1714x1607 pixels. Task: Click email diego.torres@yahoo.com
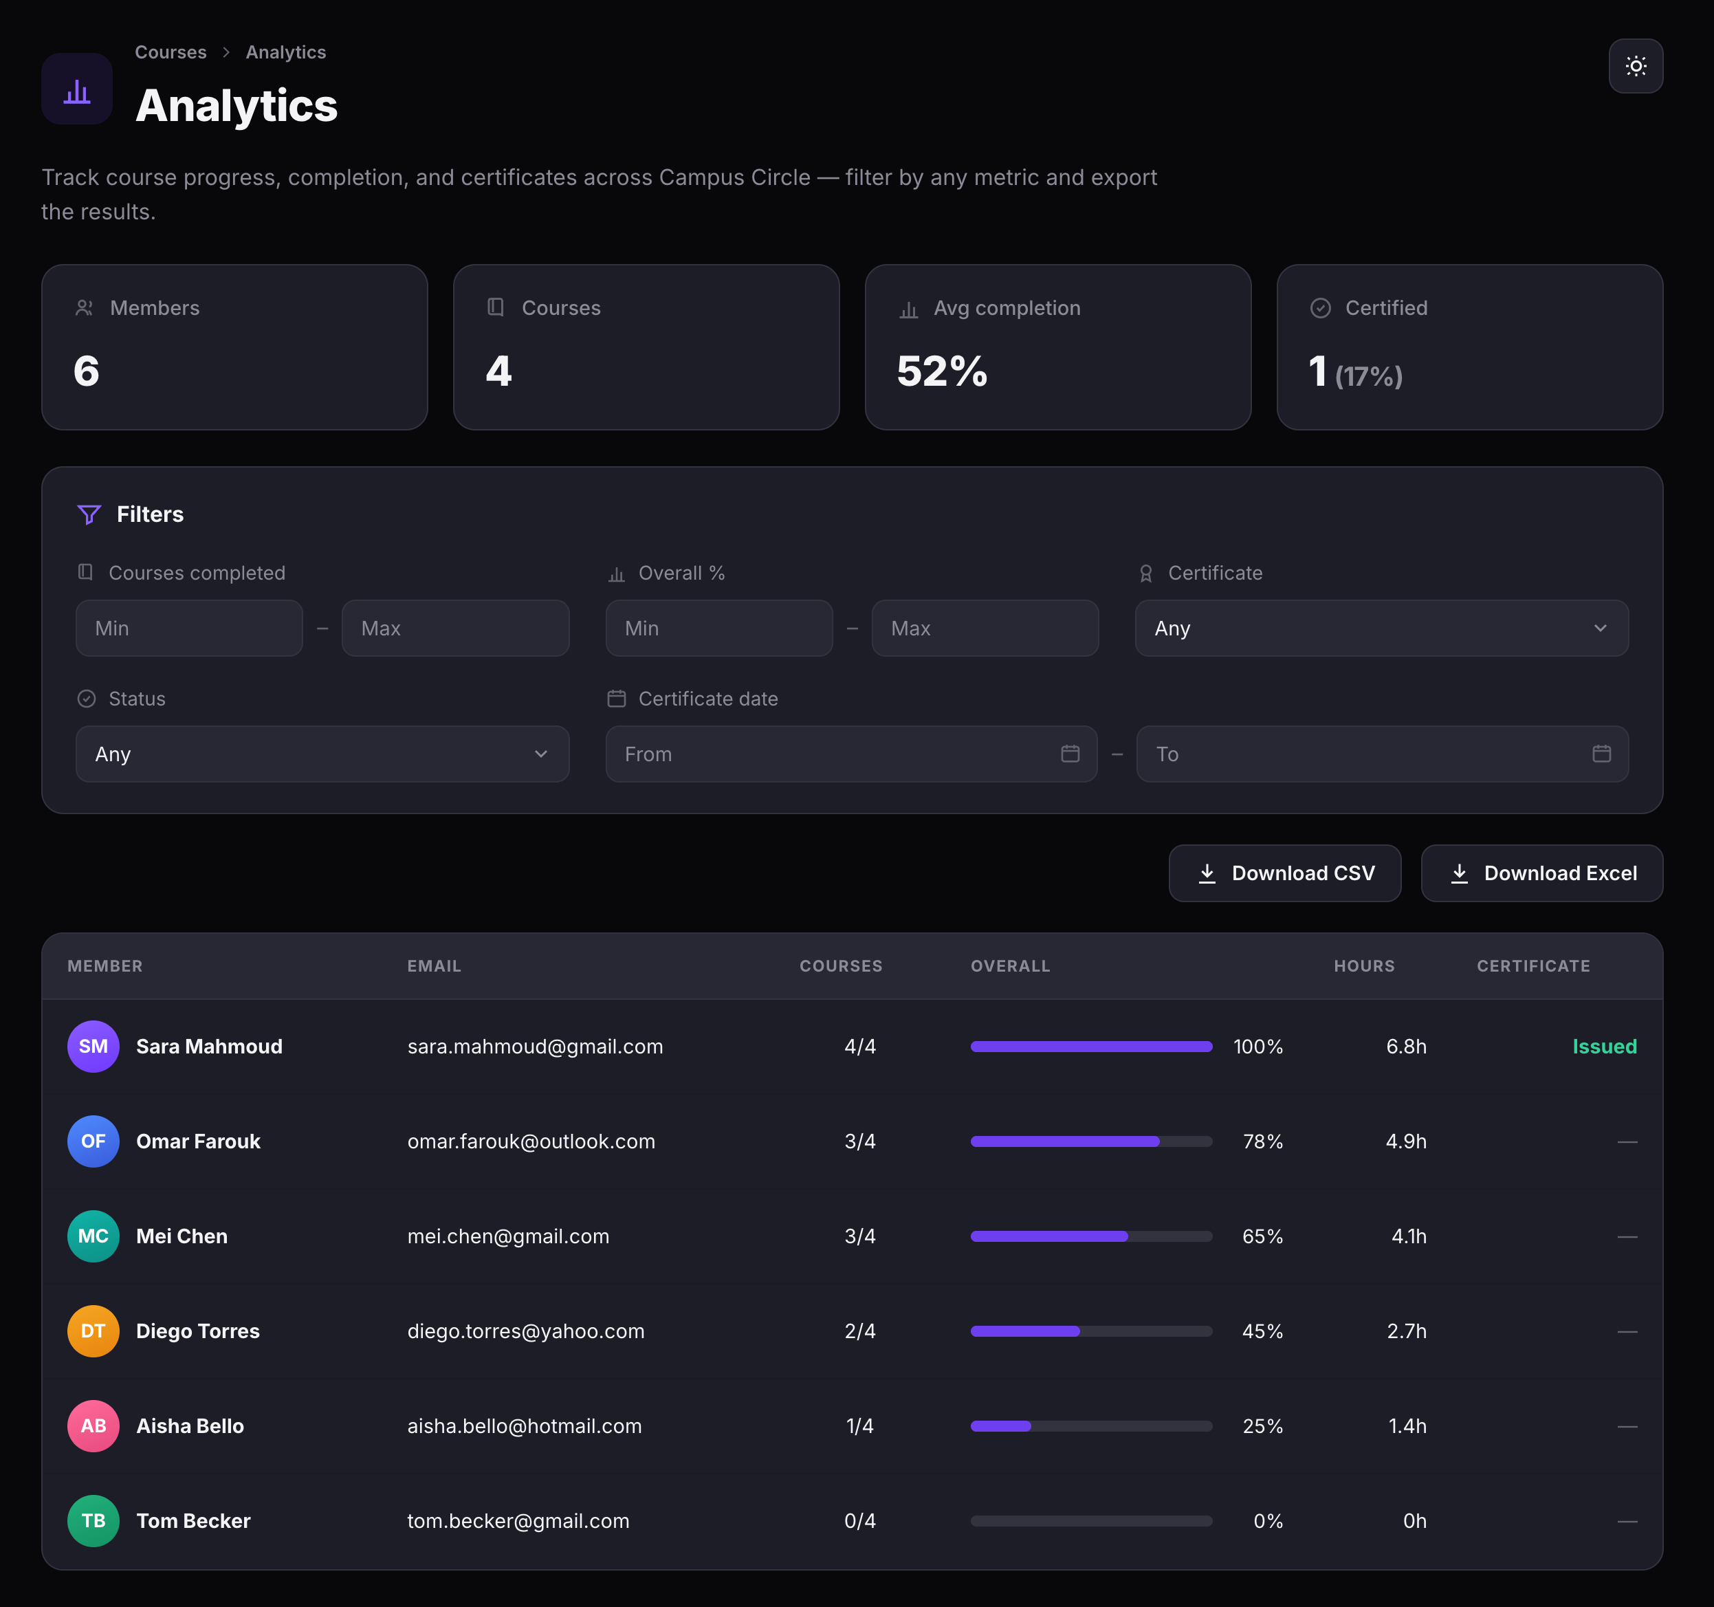(x=526, y=1331)
